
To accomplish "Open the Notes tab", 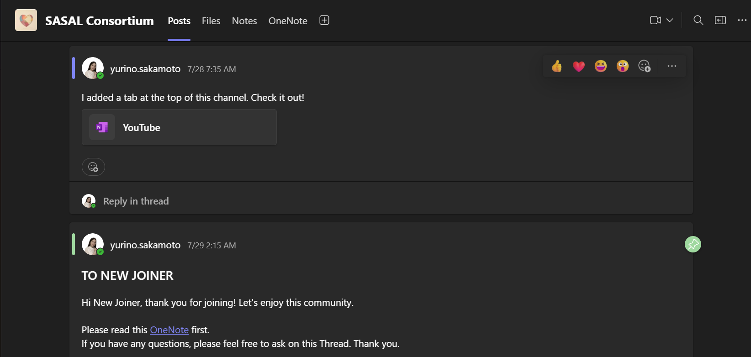I will (244, 21).
